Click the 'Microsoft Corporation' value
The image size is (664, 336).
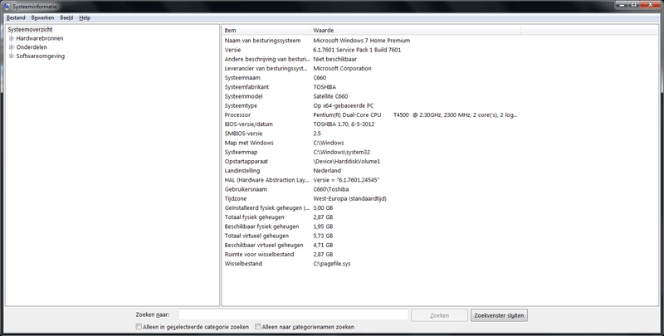pos(342,69)
